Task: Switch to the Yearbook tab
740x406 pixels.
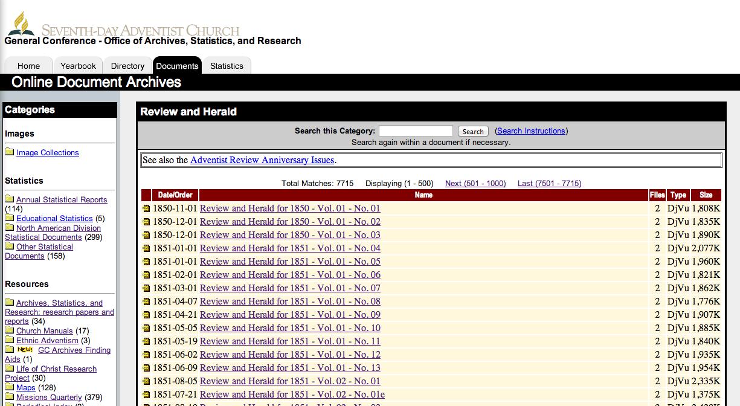Action: tap(78, 66)
